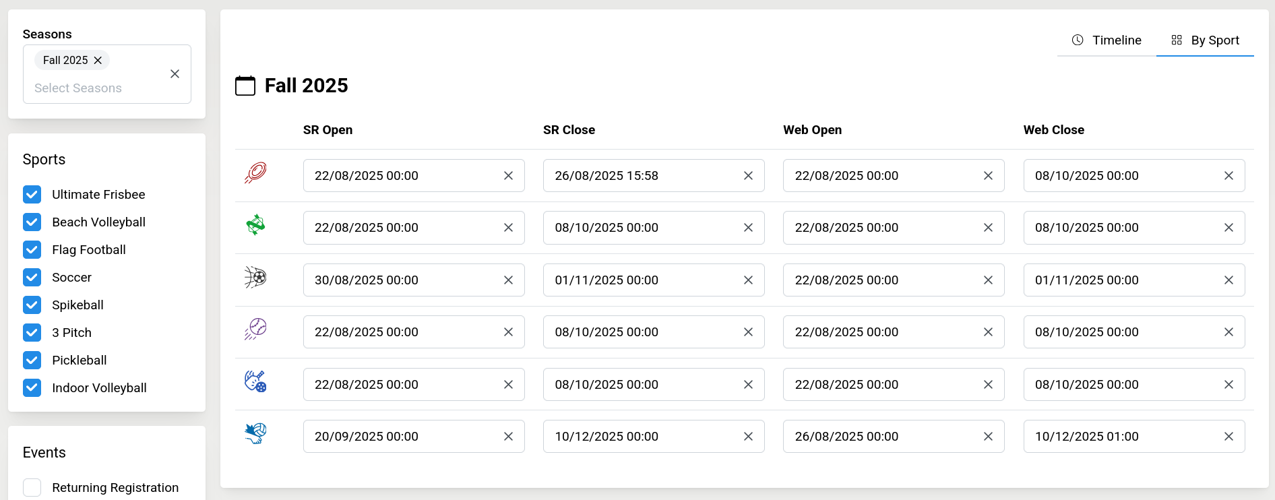
Task: Click the red Ultimate Frisbee sport icon
Action: coord(255,173)
